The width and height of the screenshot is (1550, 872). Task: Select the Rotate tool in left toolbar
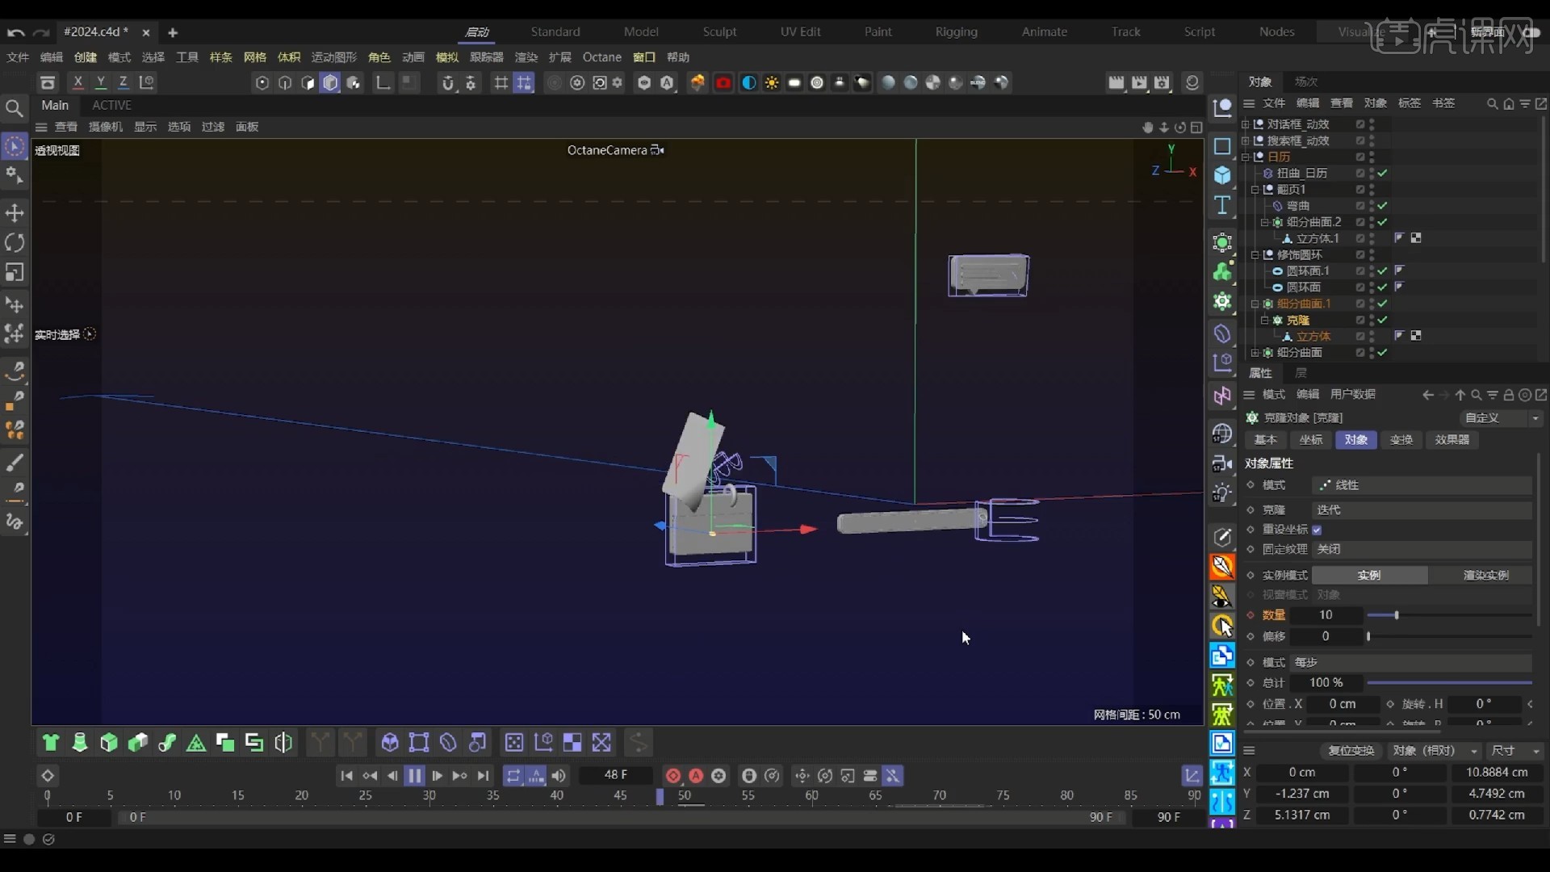tap(15, 242)
